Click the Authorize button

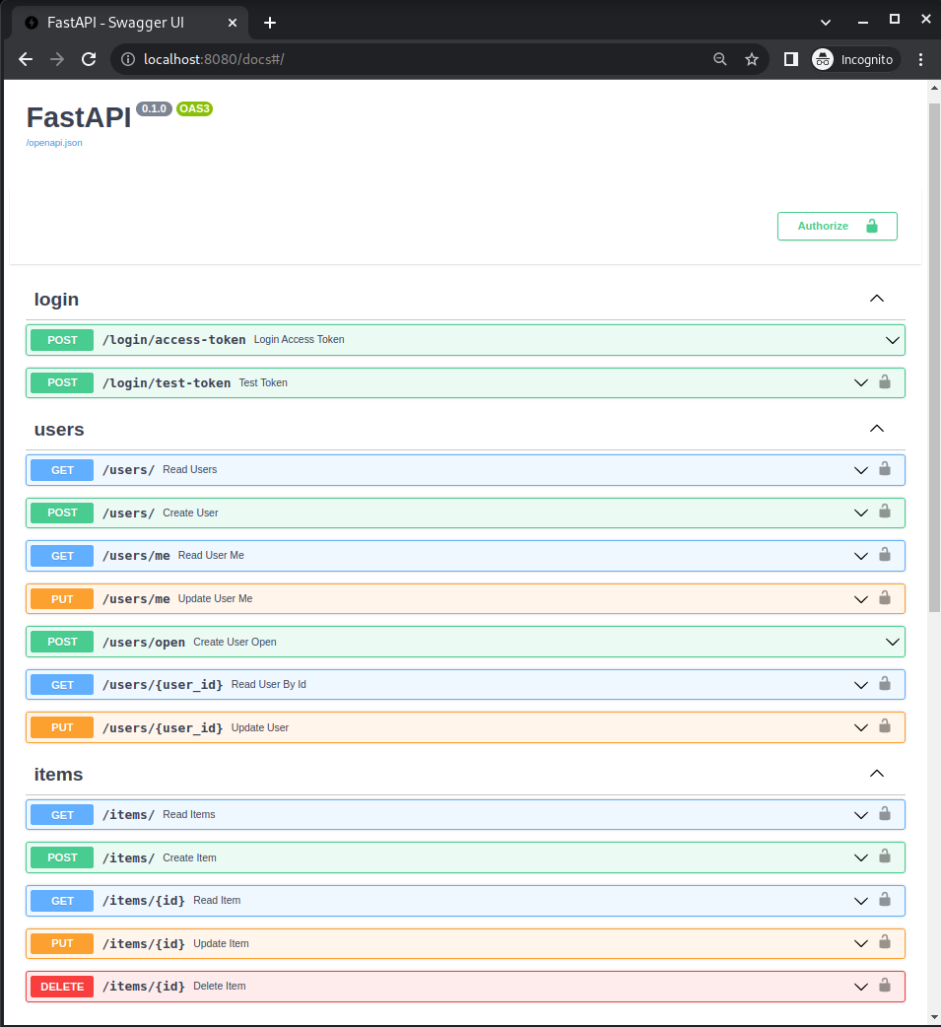click(837, 226)
